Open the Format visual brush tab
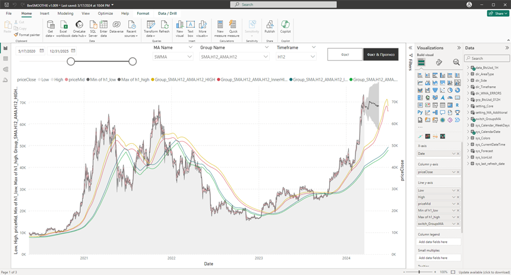Image resolution: width=511 pixels, height=275 pixels. tap(439, 62)
